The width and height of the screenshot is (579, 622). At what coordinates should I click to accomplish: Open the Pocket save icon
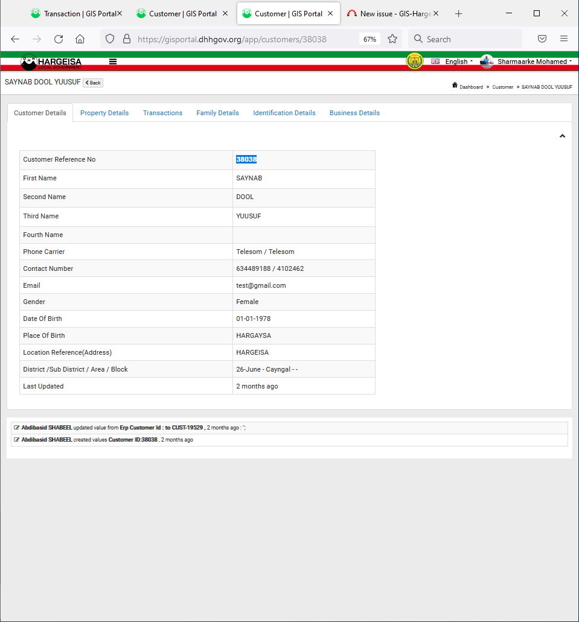tap(542, 39)
